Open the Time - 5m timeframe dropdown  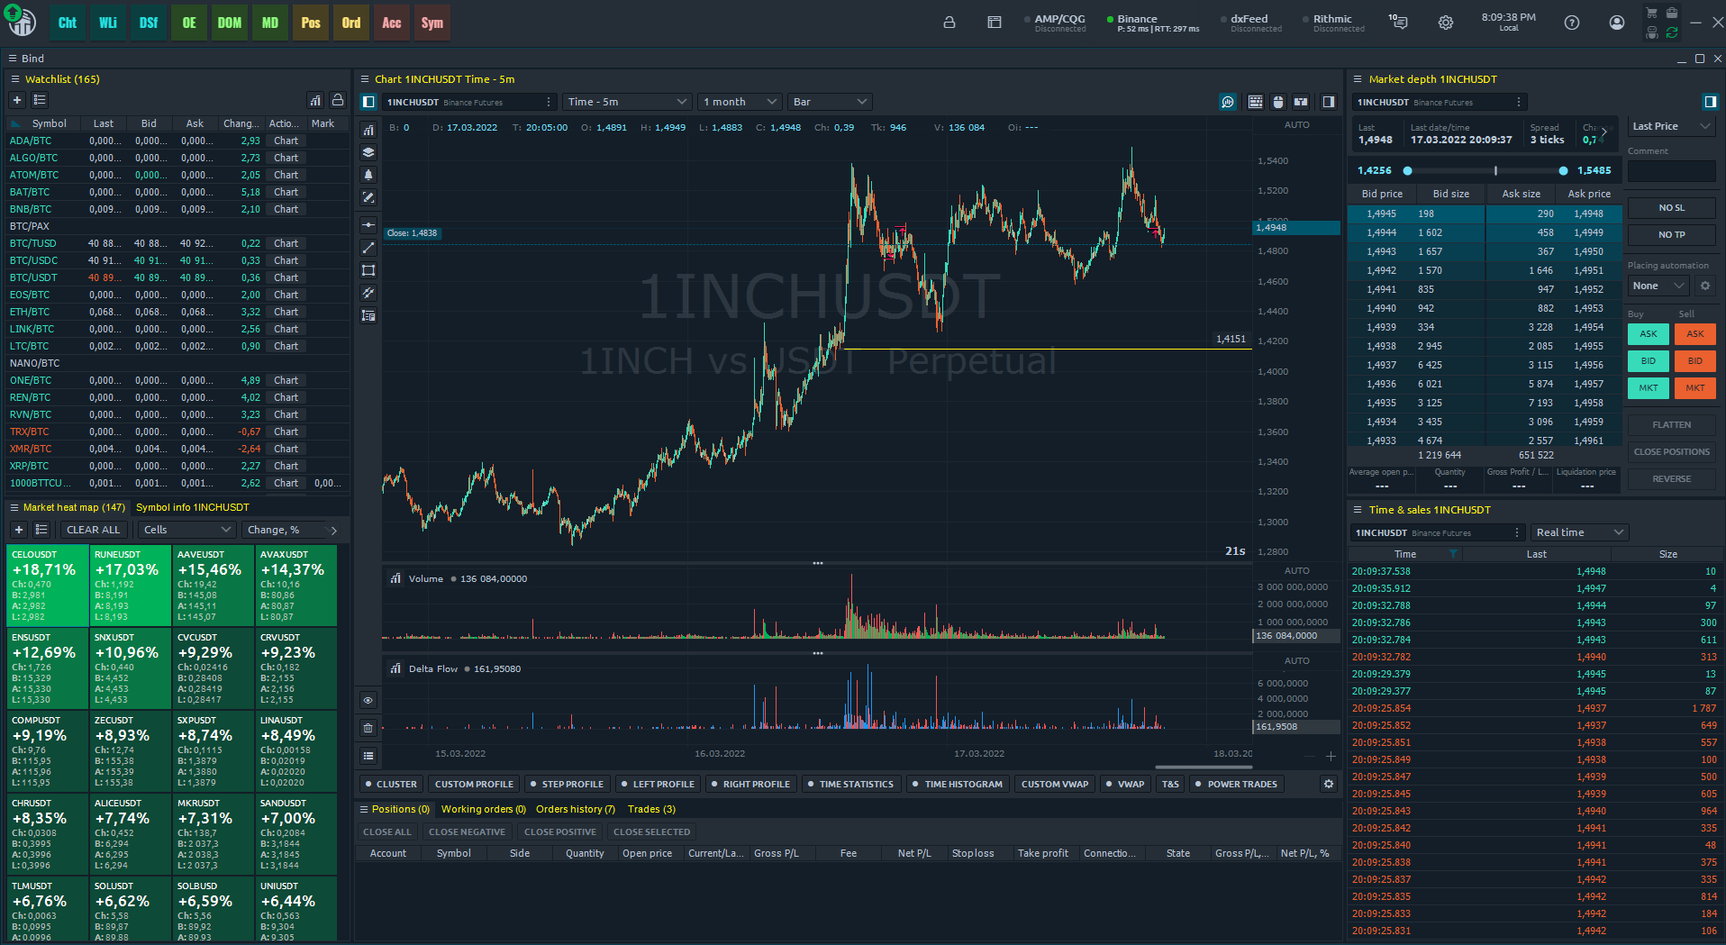tap(628, 102)
